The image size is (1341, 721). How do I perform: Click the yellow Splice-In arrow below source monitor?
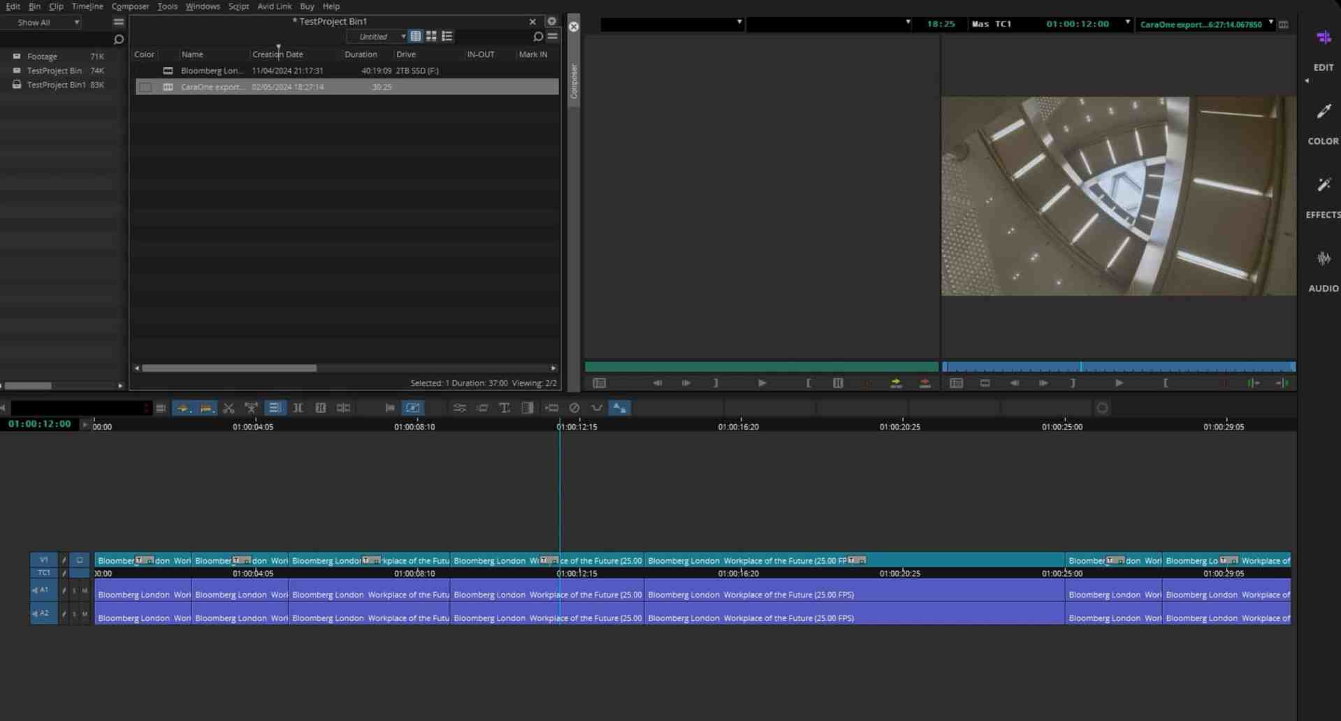(x=895, y=383)
